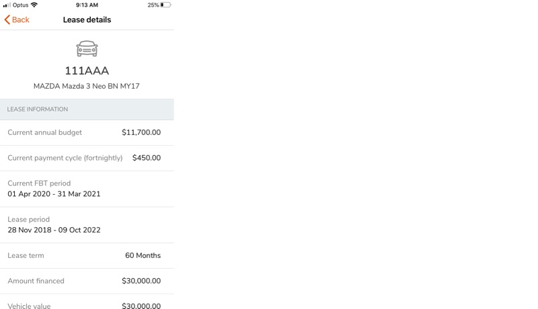Tap the Back chevron arrow icon
This screenshot has height=309, width=538.
pyautogui.click(x=7, y=19)
